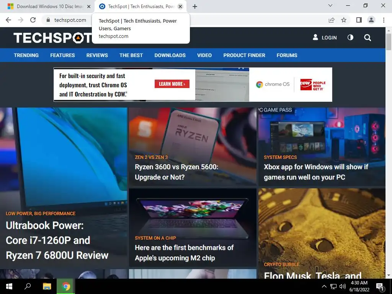Click LEARN MORE ad button
The height and width of the screenshot is (294, 392).
point(172,84)
